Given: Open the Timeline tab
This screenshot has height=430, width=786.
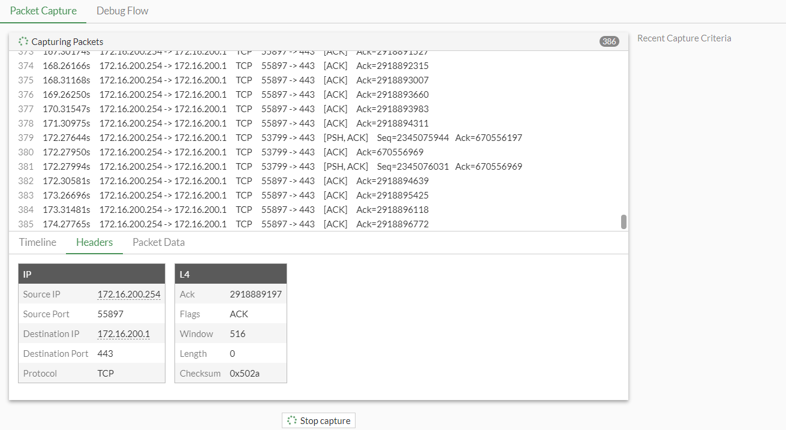Looking at the screenshot, I should pos(38,242).
